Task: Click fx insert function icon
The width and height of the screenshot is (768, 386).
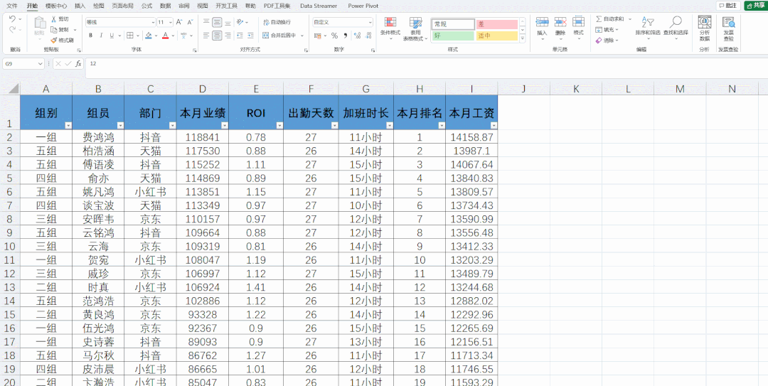Action: (x=78, y=64)
